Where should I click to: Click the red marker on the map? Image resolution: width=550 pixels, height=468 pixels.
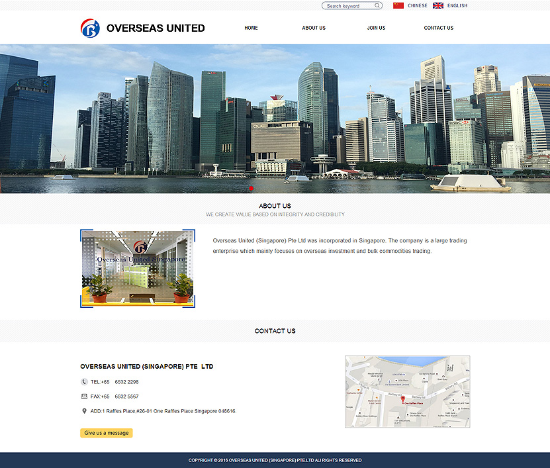click(403, 399)
